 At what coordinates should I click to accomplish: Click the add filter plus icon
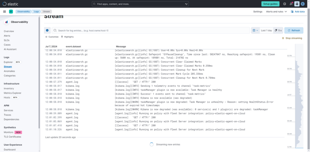(47, 30)
